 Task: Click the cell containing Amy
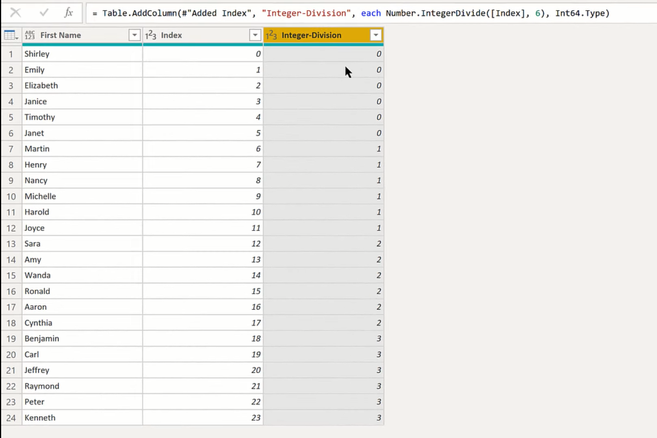[x=83, y=259]
